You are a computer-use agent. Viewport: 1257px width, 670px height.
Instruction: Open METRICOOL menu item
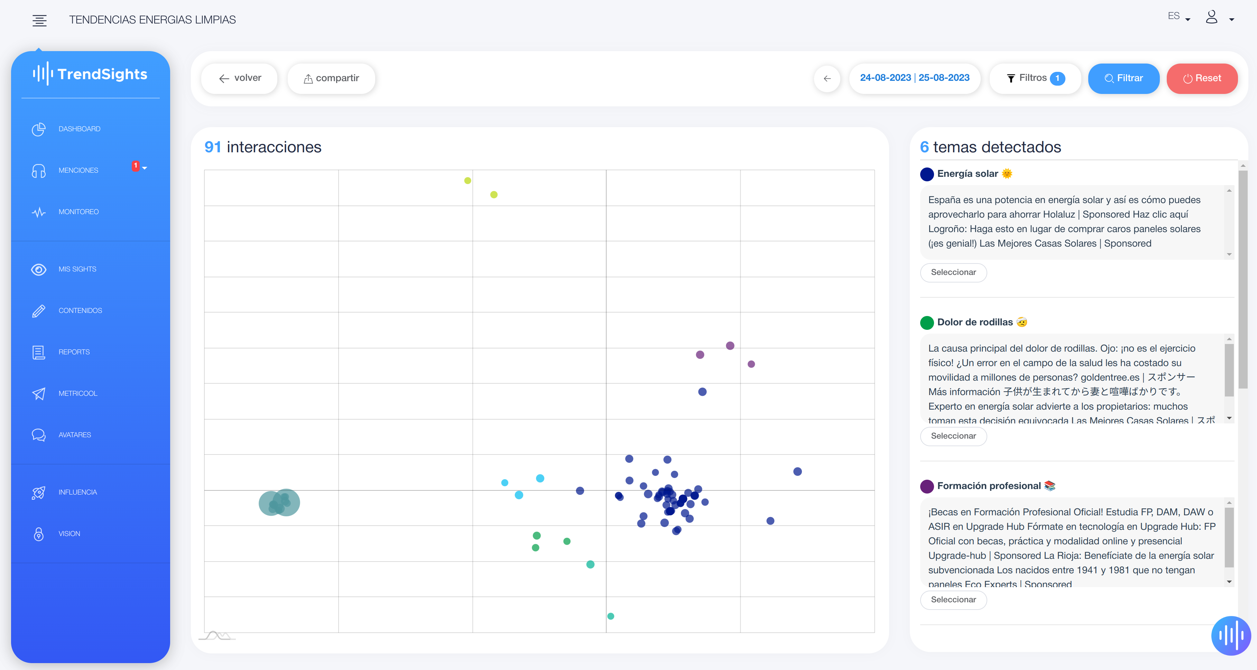point(78,394)
